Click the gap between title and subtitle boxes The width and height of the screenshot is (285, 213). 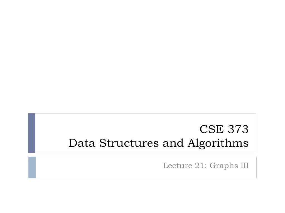coord(142,155)
